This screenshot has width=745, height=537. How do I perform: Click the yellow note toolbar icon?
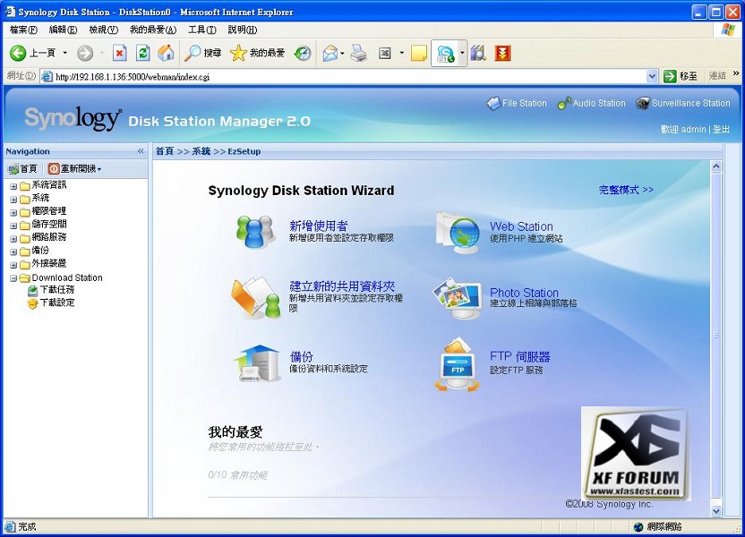click(418, 53)
